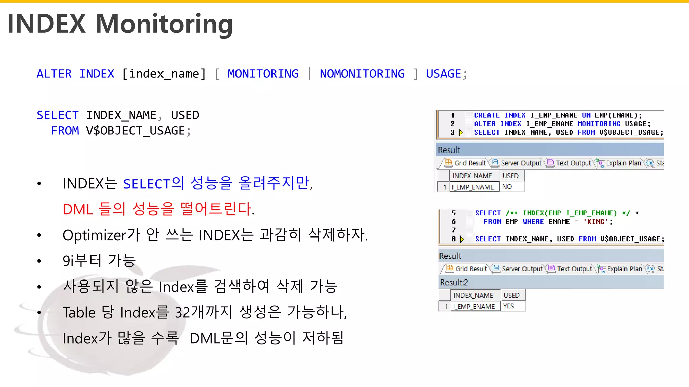Select I_EMP_ENAME cell in upper grid
This screenshot has width=689, height=387.
475,187
